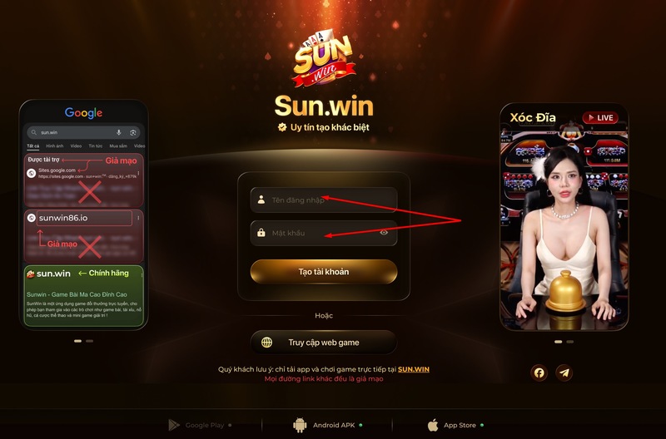
Task: Open the Telegram social icon
Action: (x=564, y=372)
